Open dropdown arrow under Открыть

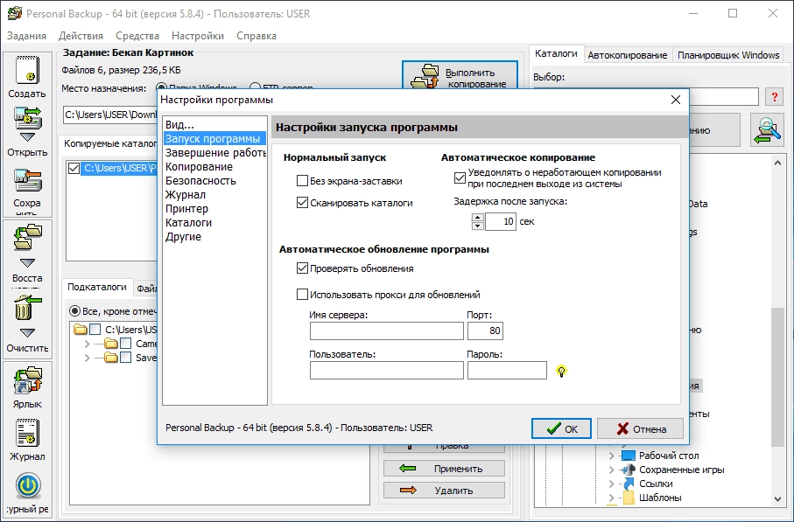[27, 137]
